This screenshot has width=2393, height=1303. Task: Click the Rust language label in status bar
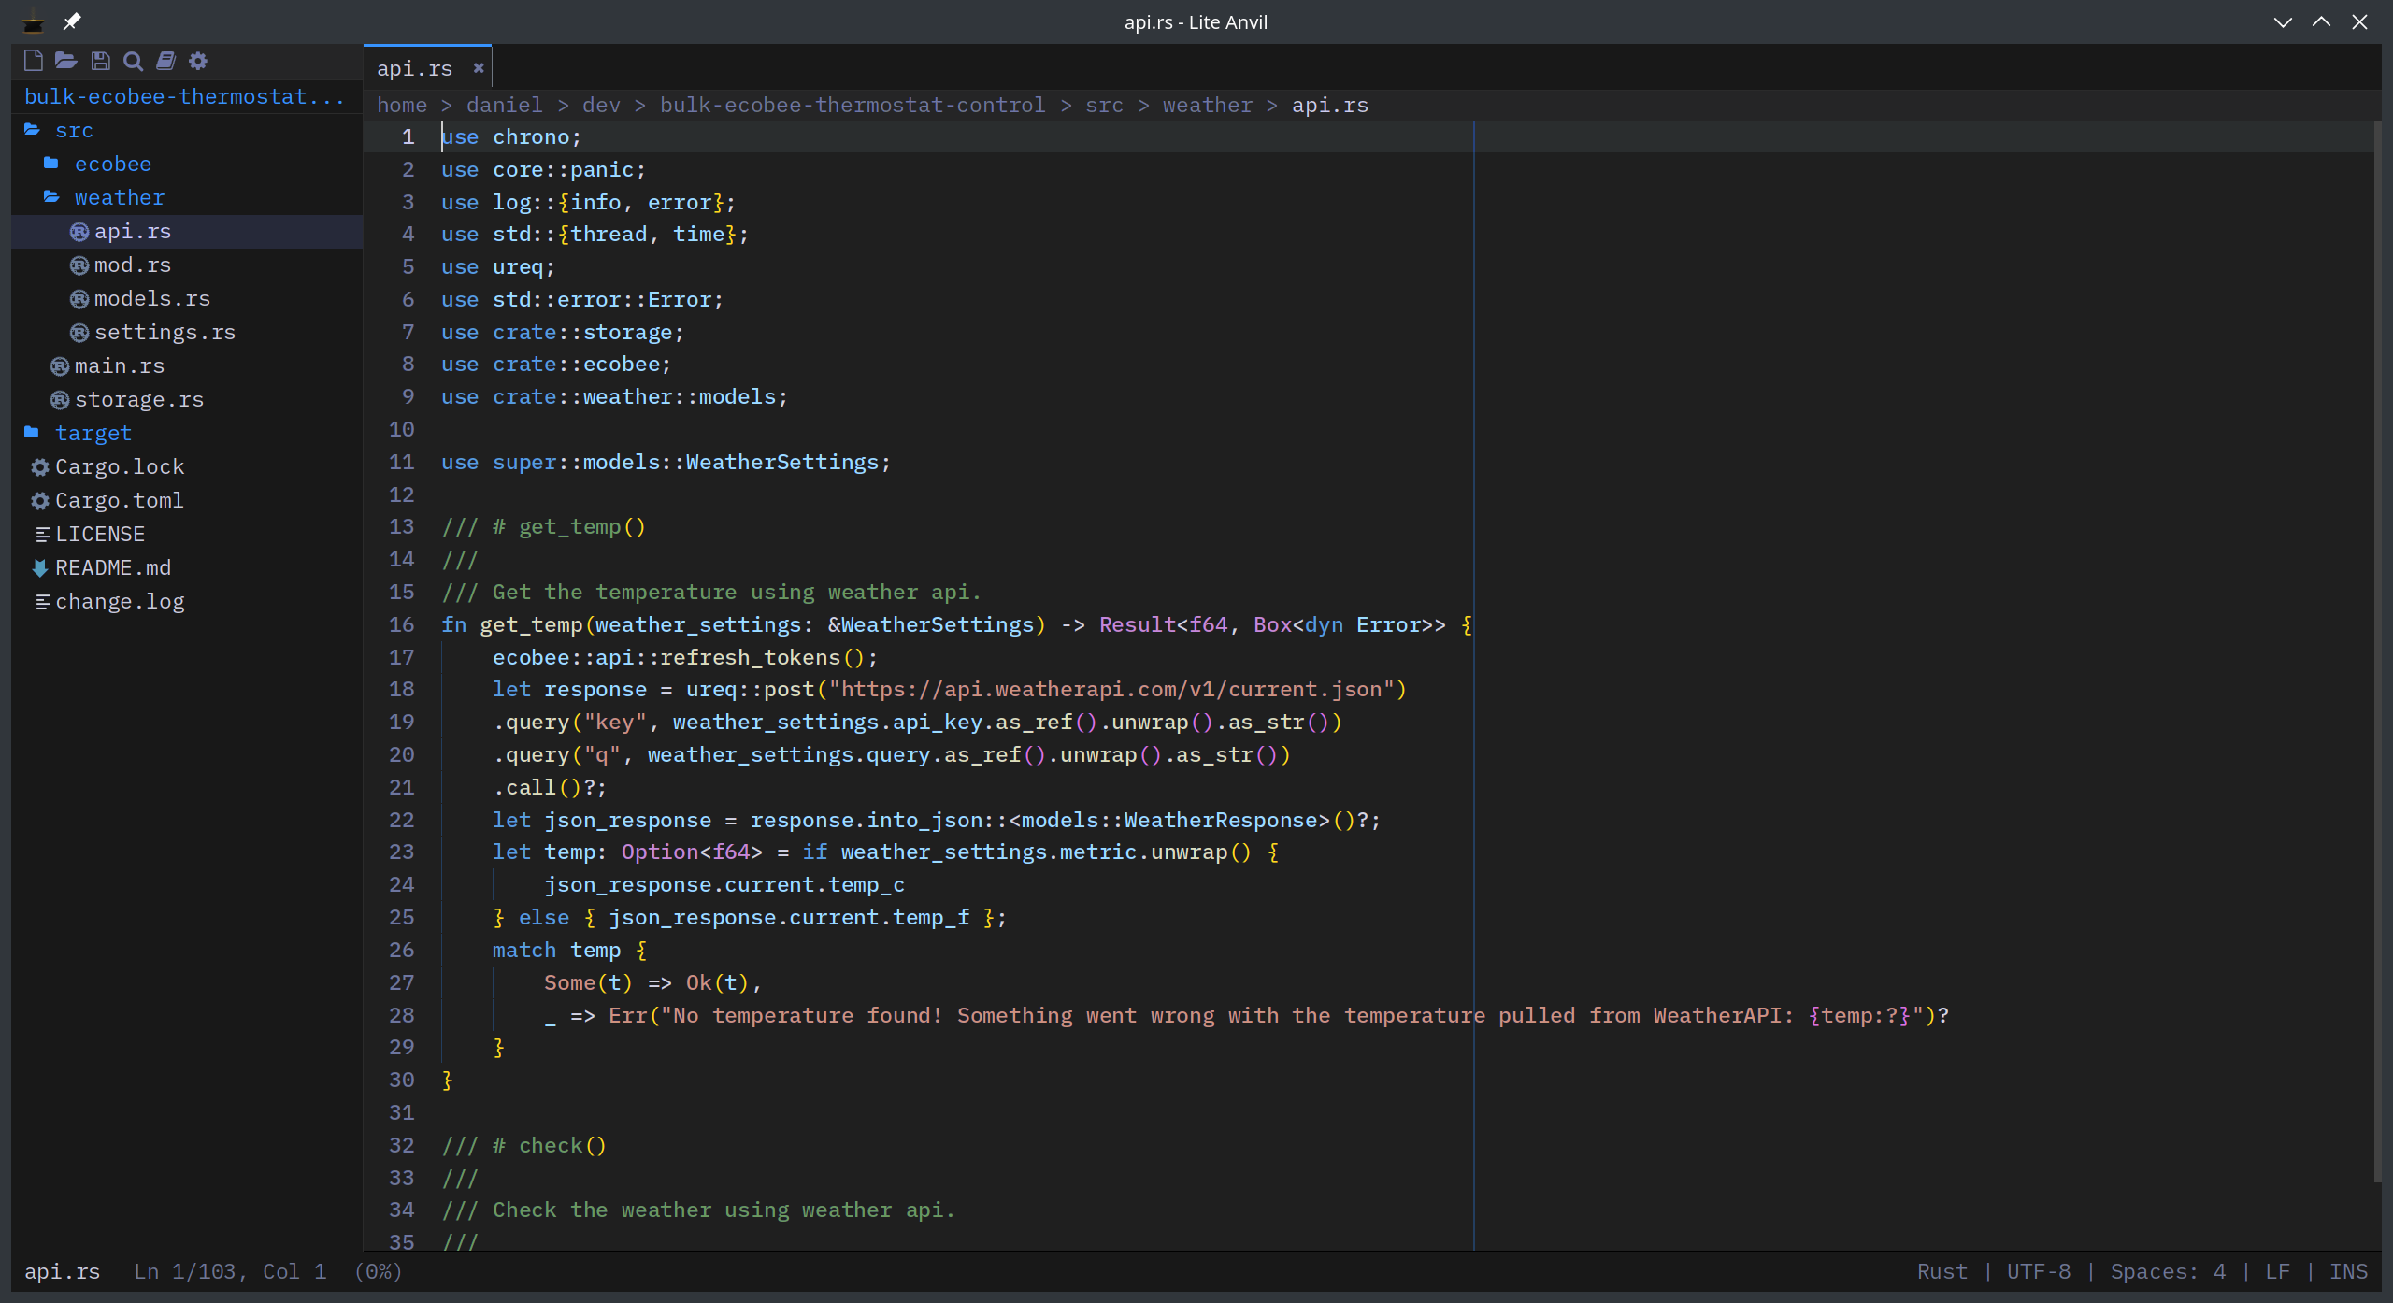[x=1942, y=1272]
